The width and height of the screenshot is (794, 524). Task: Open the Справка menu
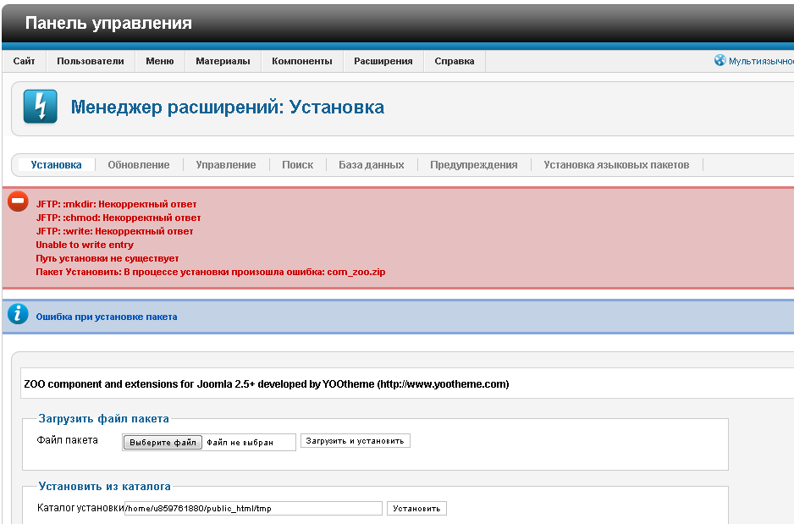pyautogui.click(x=455, y=61)
